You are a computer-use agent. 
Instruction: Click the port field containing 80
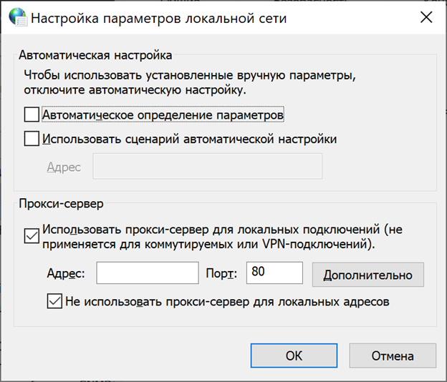275,273
